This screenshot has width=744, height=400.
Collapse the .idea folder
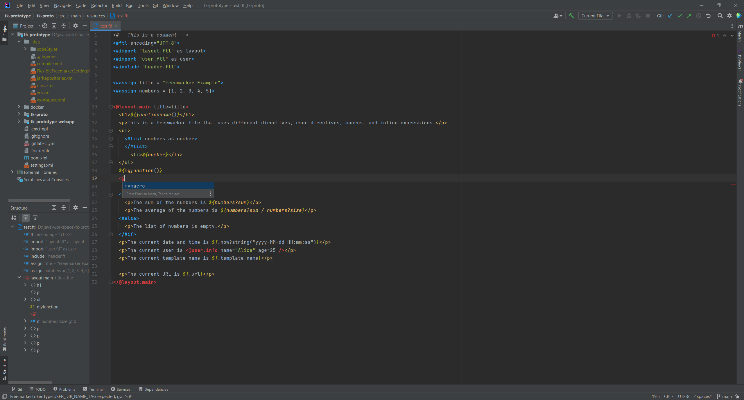pyautogui.click(x=19, y=42)
